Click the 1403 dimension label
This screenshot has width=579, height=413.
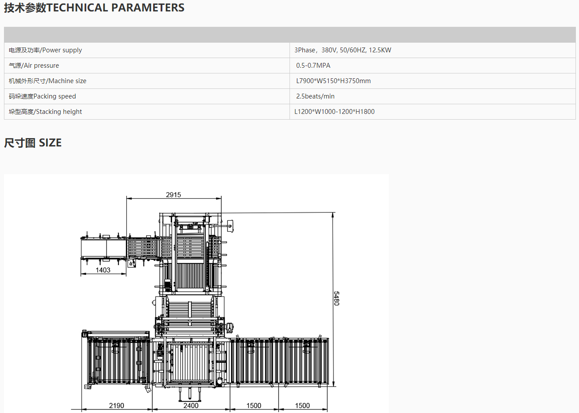103,270
